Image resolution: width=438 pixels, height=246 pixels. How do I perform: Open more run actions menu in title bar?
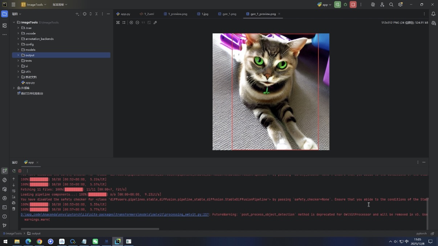coord(361,5)
